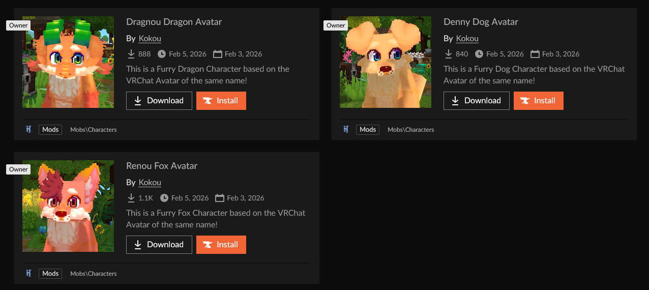Screen dimensions: 649x290
Task: Click the 1.1K downloads count text
Action: [x=145, y=198]
